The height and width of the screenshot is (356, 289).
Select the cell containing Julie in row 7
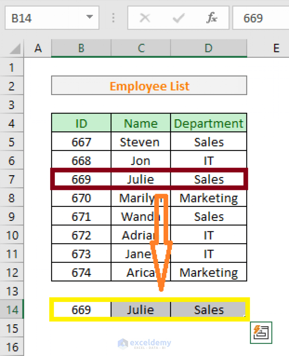(140, 179)
